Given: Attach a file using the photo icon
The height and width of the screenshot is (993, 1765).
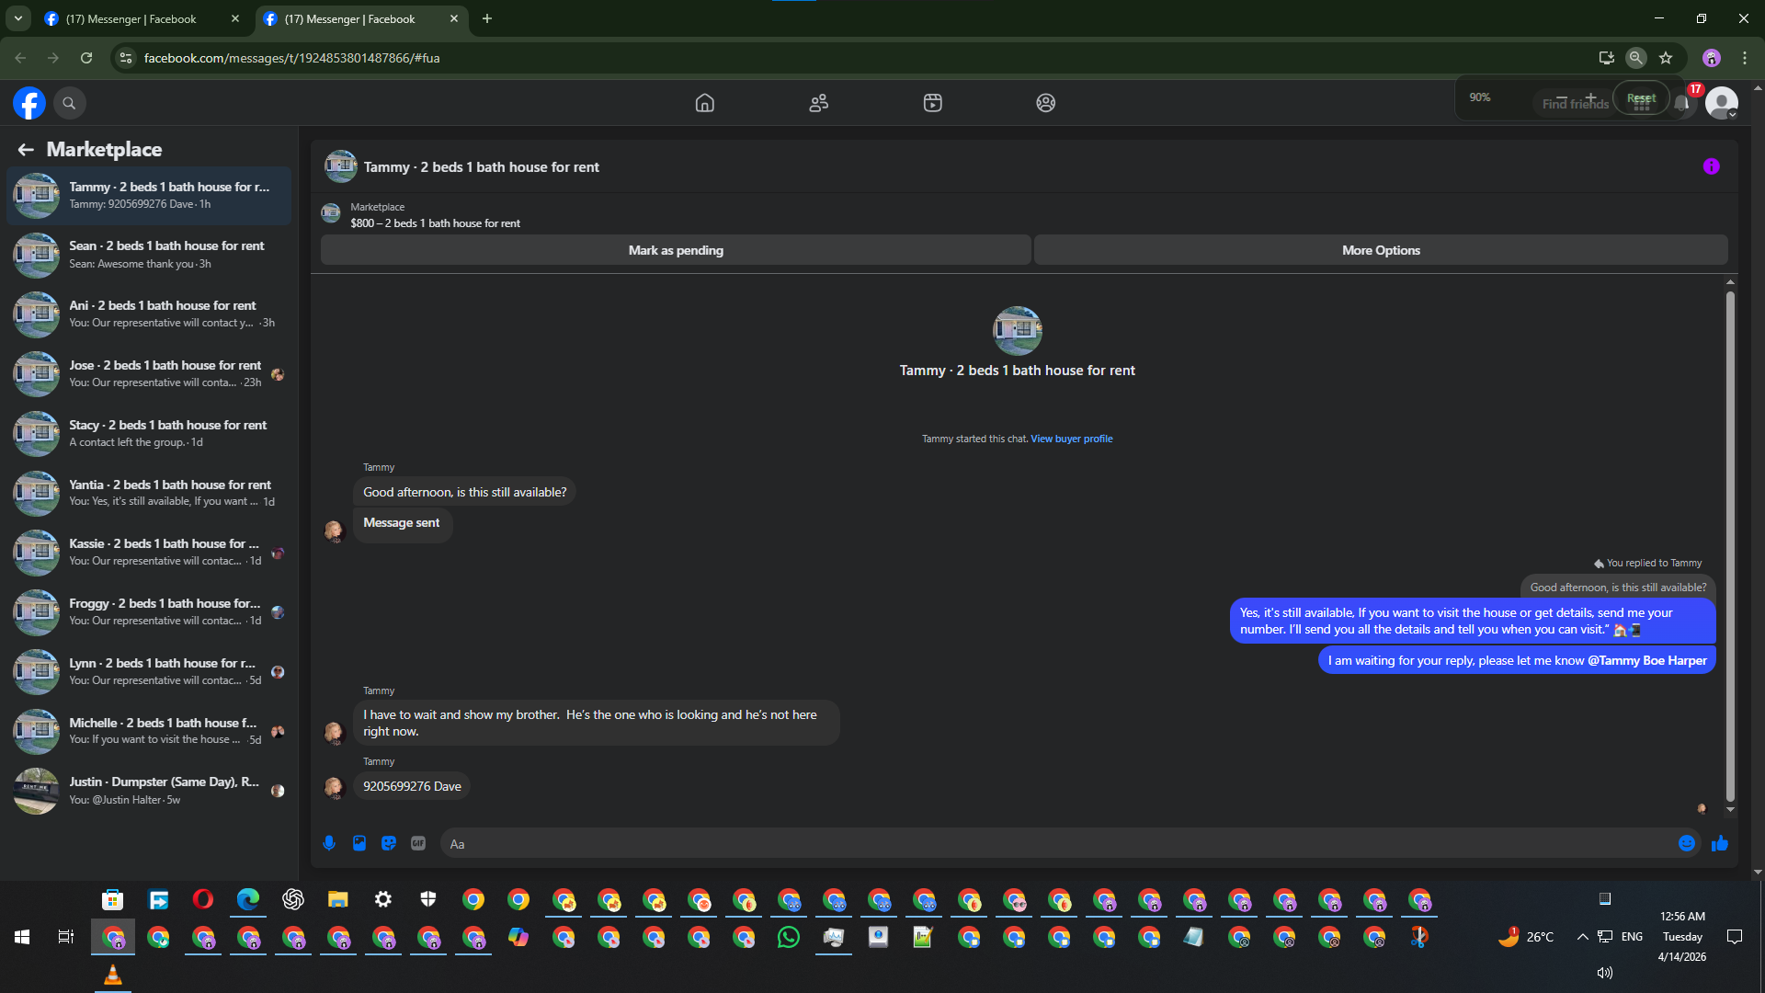Looking at the screenshot, I should point(359,843).
